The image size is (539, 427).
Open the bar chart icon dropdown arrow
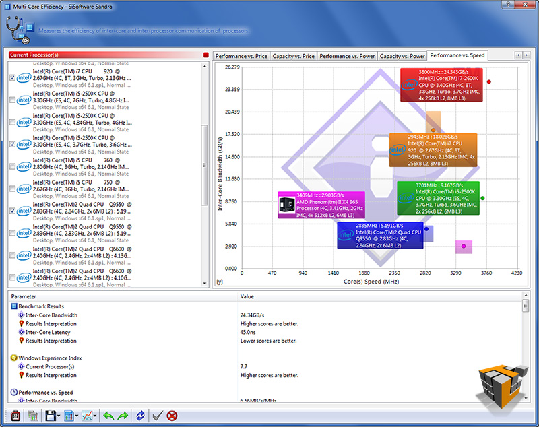pyautogui.click(x=77, y=416)
